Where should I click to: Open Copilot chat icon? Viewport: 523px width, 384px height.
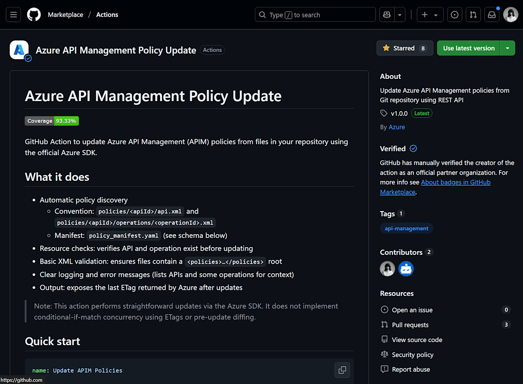(387, 14)
